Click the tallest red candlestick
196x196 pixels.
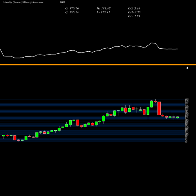point(159,108)
